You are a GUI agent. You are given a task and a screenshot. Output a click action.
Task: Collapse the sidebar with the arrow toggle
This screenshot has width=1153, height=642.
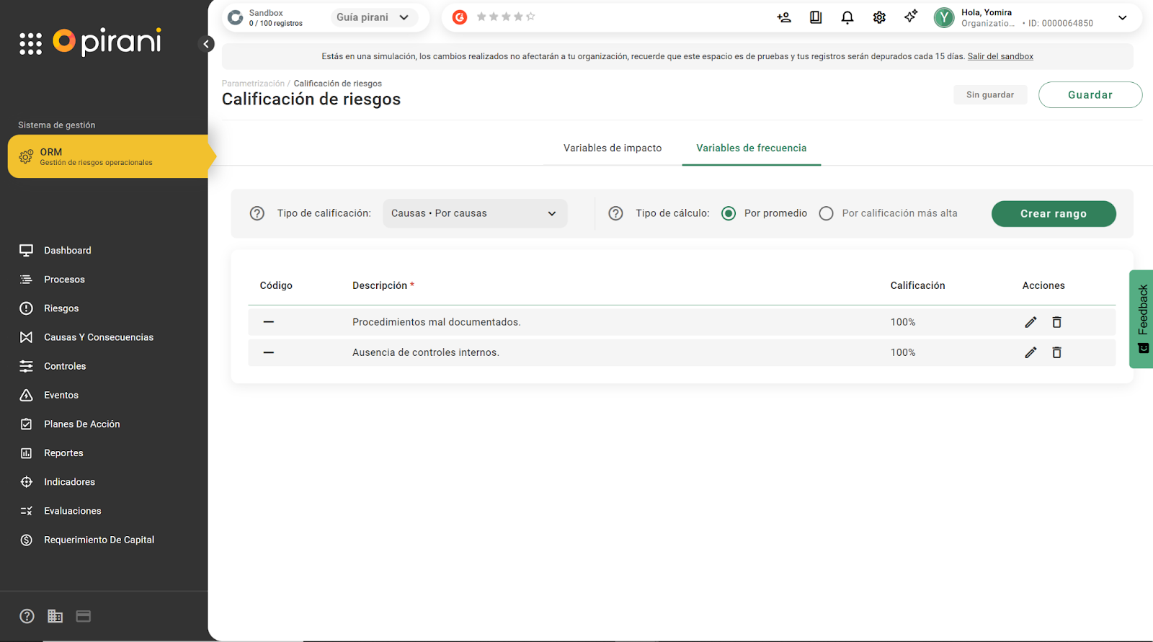(x=206, y=44)
